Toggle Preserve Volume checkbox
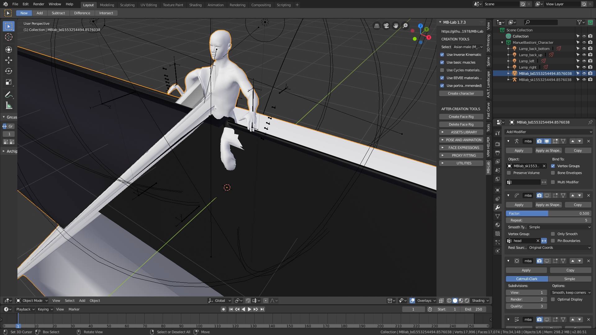This screenshot has height=335, width=596. [x=509, y=173]
